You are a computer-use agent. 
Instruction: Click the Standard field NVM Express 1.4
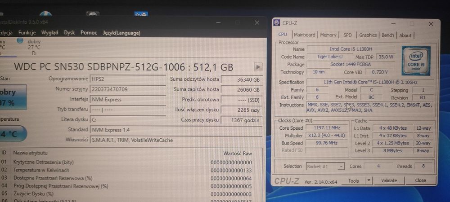tap(176, 130)
